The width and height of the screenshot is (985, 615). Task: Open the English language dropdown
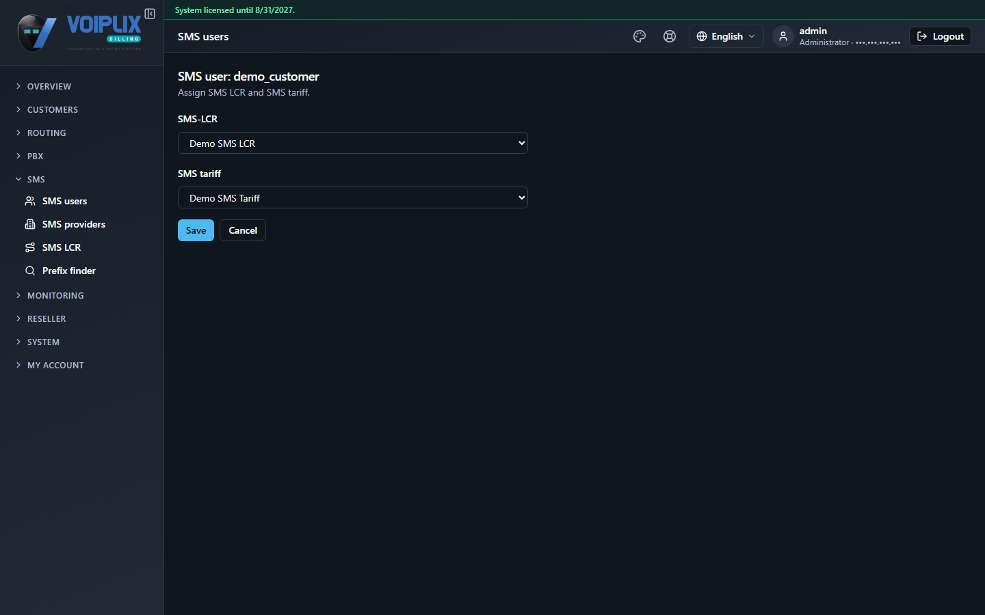(726, 36)
